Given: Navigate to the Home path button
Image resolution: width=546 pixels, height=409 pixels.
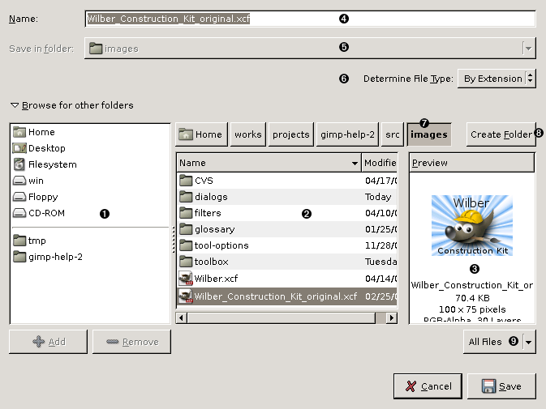Looking at the screenshot, I should click(200, 134).
